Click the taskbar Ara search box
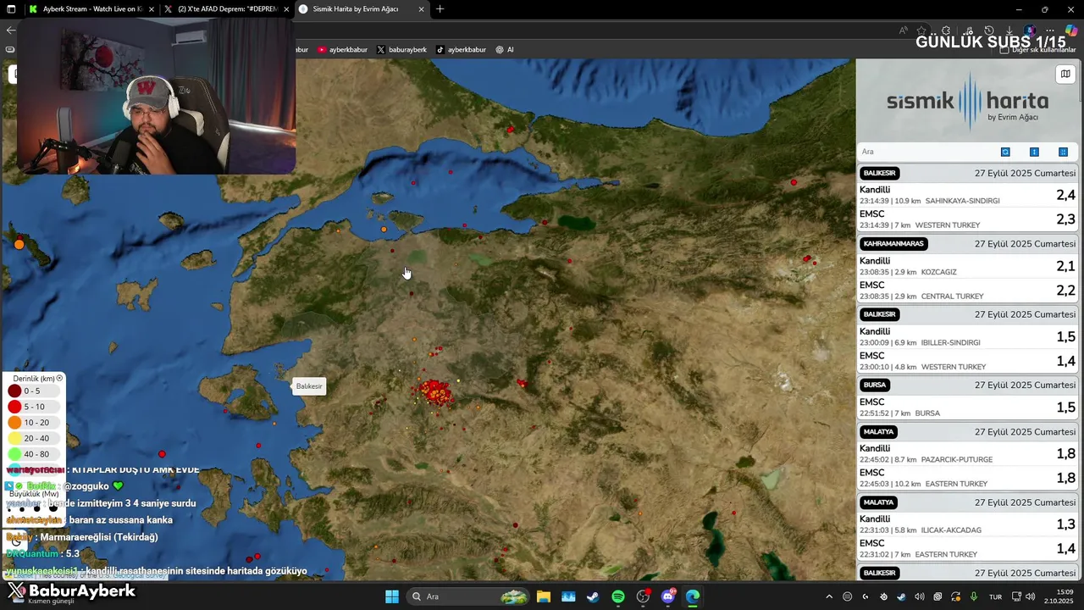 468,596
